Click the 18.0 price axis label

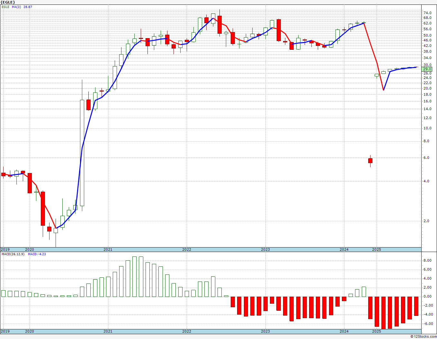tap(427, 94)
